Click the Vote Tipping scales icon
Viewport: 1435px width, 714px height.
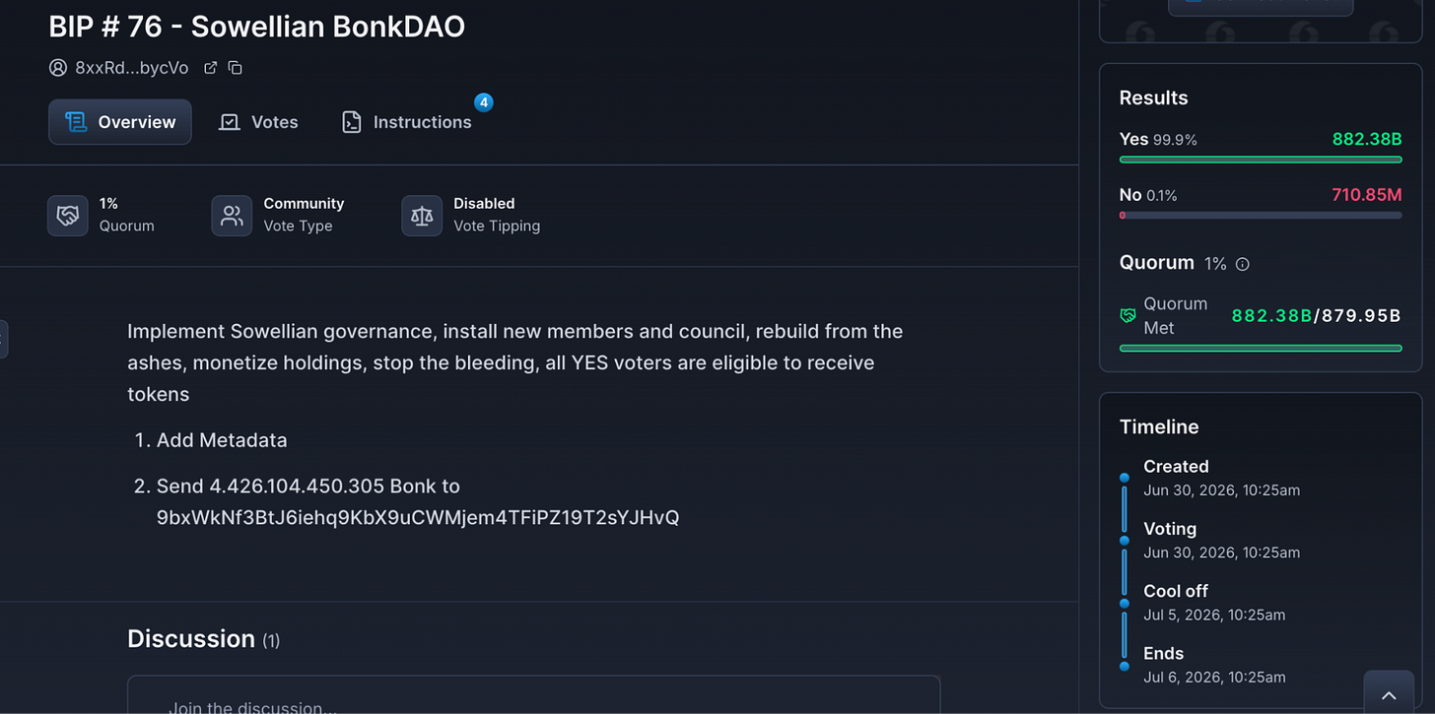[422, 216]
